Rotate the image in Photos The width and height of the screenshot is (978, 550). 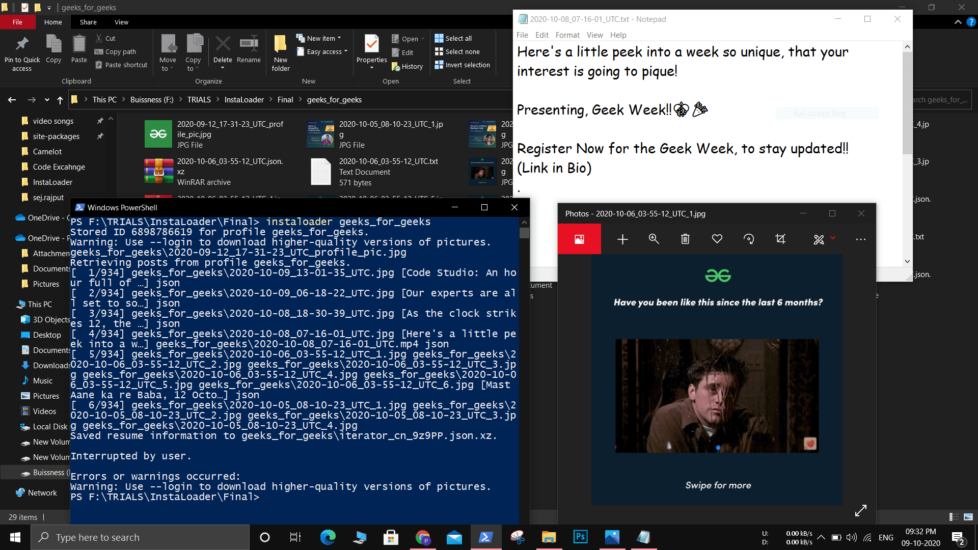749,239
